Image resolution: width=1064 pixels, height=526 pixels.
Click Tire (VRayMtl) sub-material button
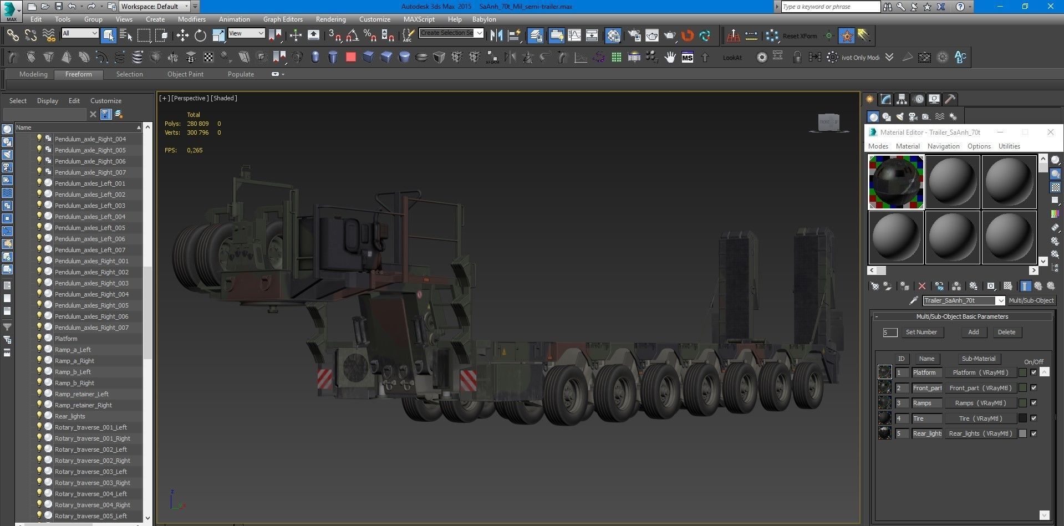coord(980,418)
